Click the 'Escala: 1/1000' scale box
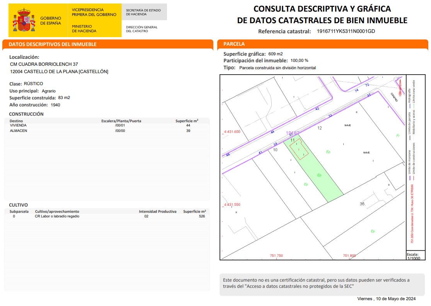This screenshot has width=431, height=306. click(413, 256)
